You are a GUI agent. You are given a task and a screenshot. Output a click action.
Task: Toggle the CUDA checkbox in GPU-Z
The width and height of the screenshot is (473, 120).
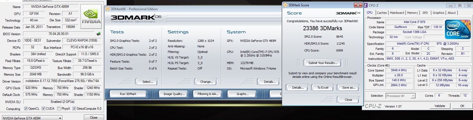tap(43, 109)
